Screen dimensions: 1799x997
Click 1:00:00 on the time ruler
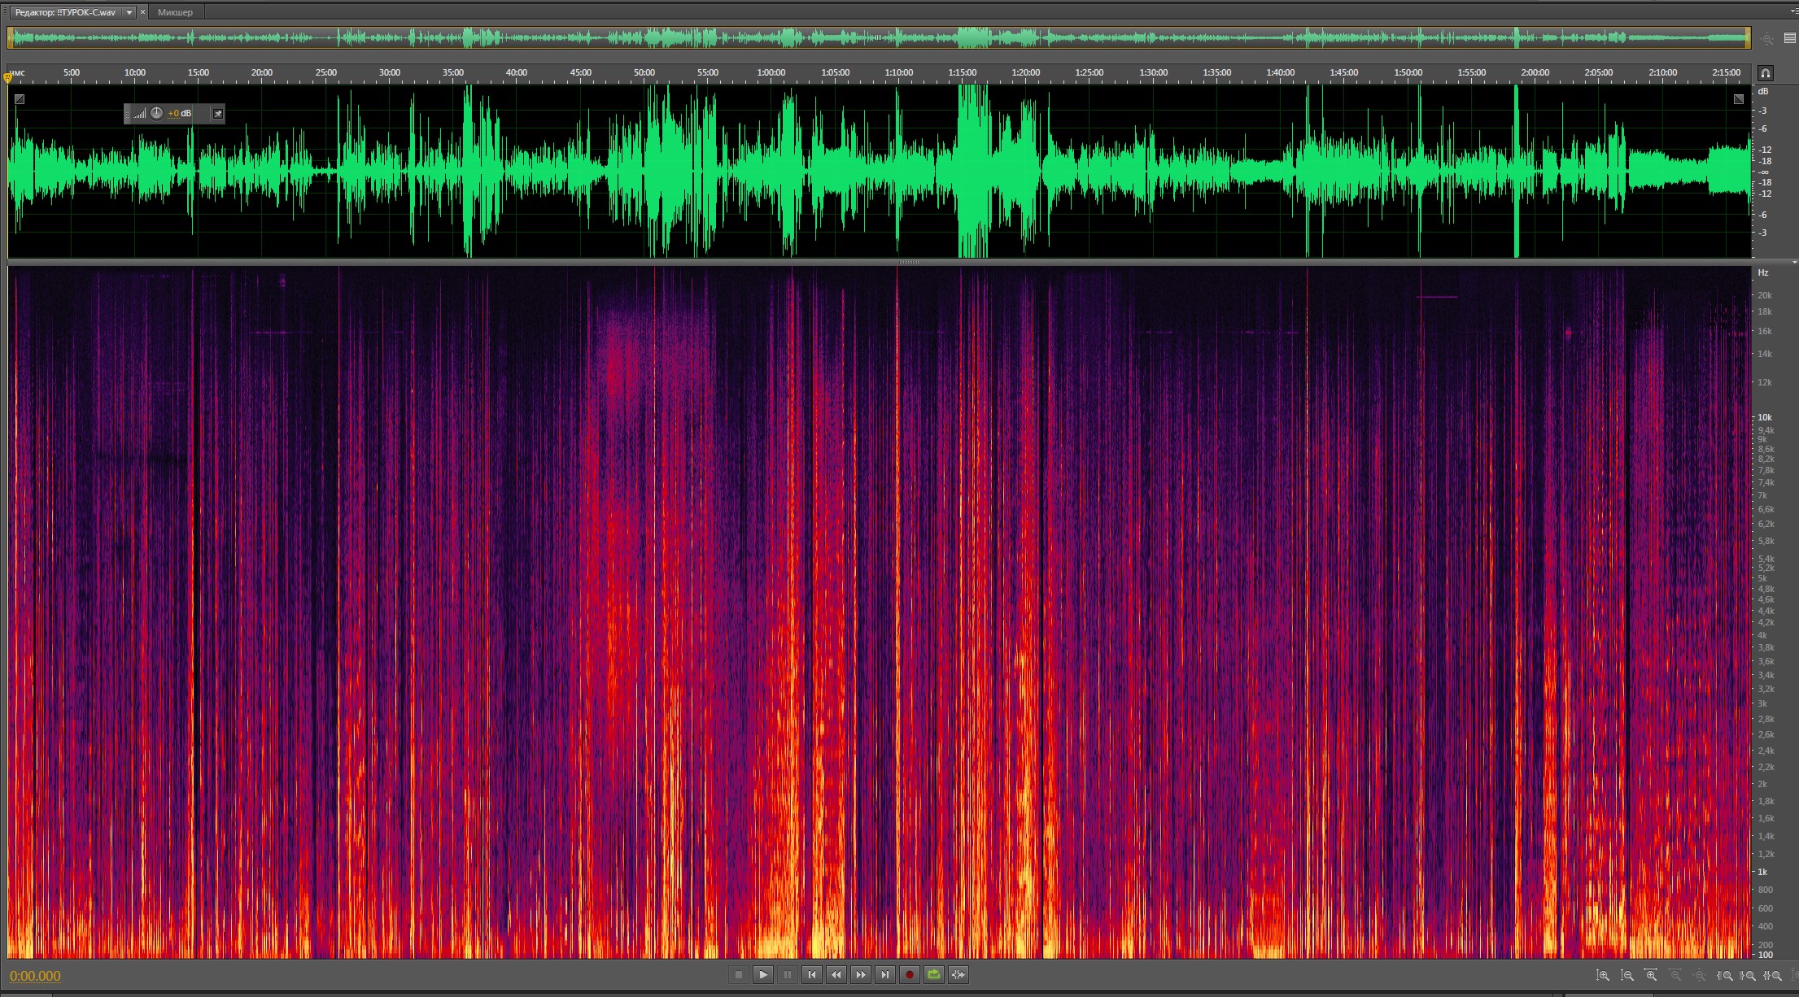(x=771, y=72)
